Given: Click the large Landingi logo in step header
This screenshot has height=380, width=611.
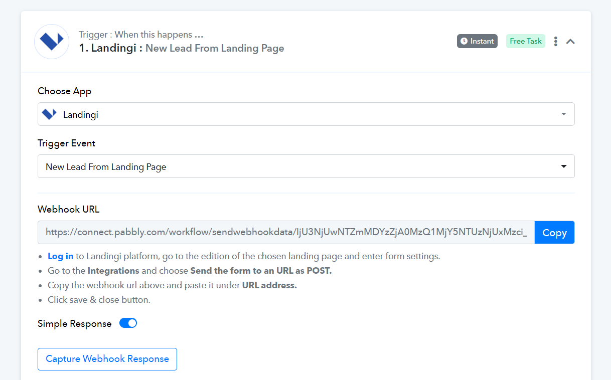Looking at the screenshot, I should 52,42.
